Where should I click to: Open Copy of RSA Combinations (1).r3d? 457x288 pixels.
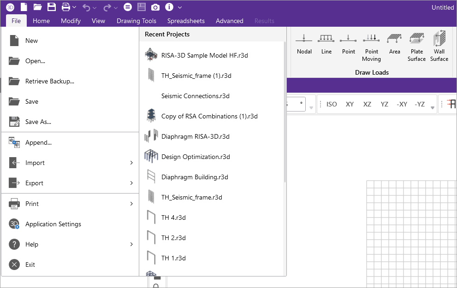[211, 116]
